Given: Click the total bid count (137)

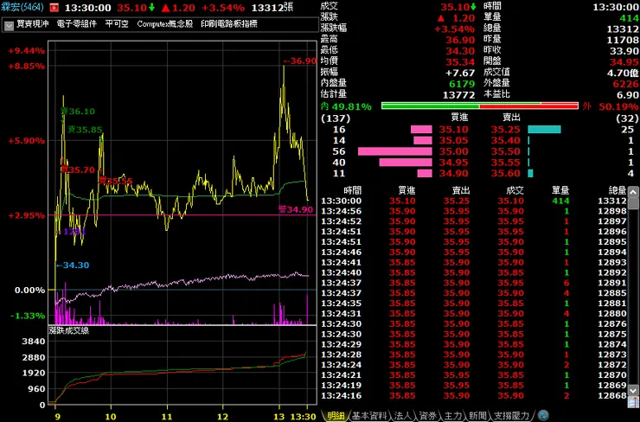Looking at the screenshot, I should pos(336,118).
